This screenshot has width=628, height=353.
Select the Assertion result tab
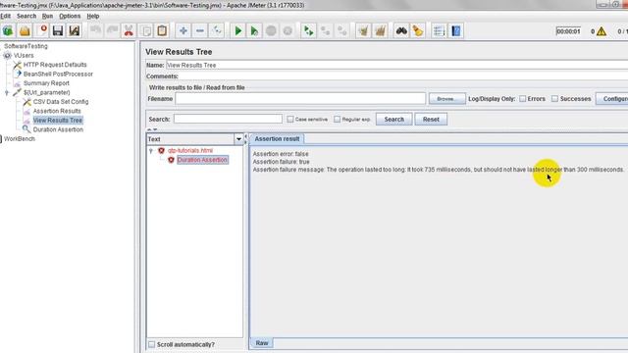[277, 139]
